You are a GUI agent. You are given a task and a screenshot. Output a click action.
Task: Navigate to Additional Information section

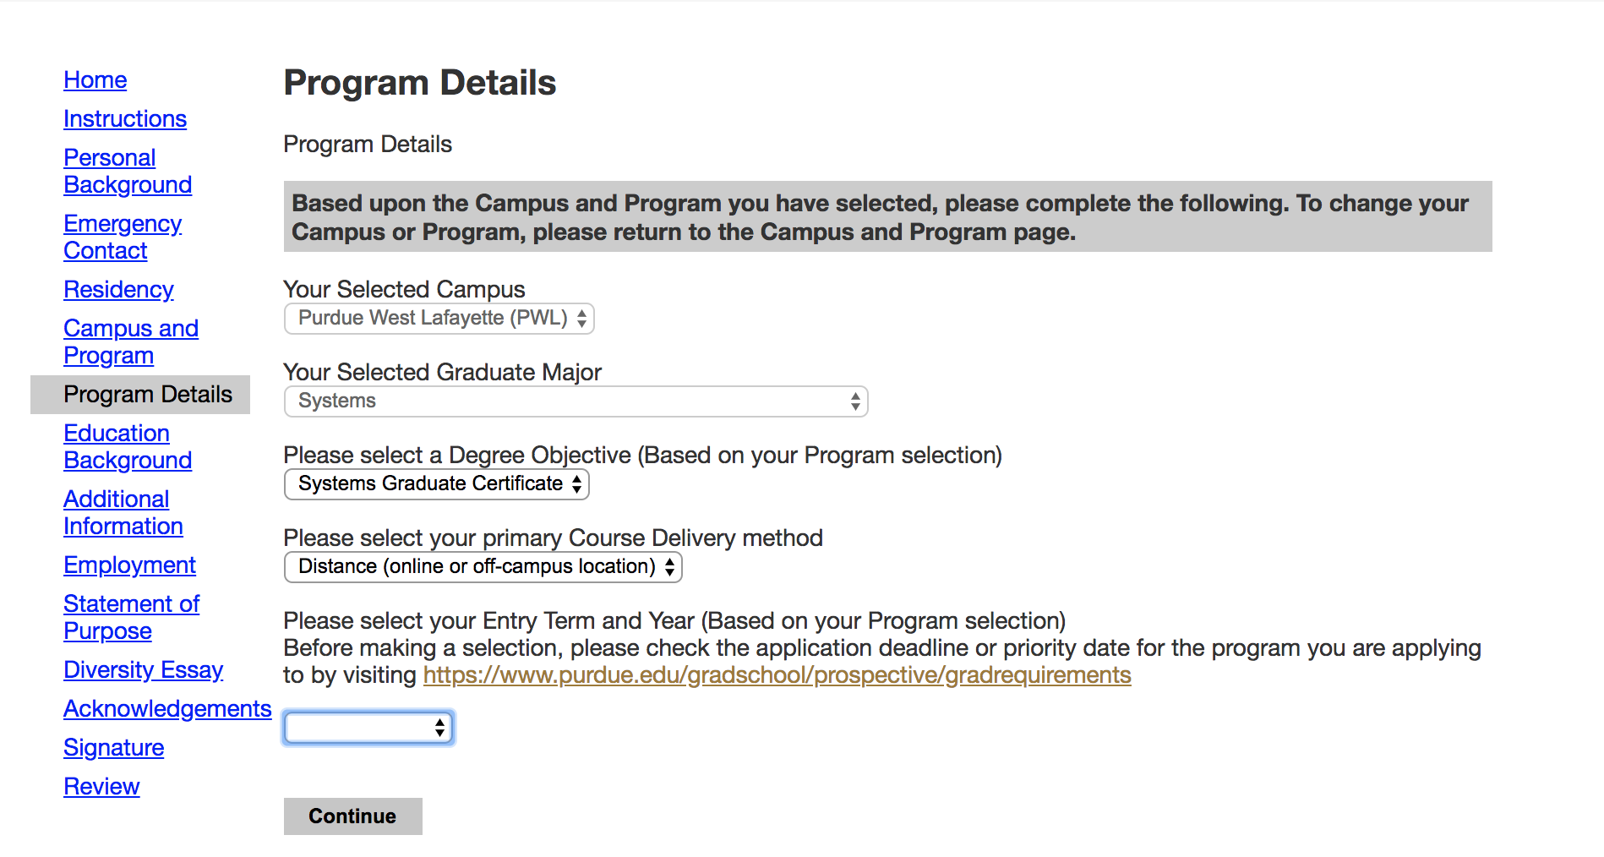tap(123, 513)
